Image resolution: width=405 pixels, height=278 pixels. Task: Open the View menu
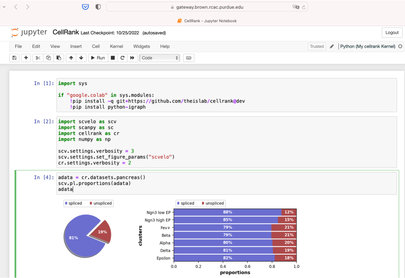(55, 46)
